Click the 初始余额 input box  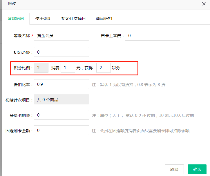click(61, 52)
